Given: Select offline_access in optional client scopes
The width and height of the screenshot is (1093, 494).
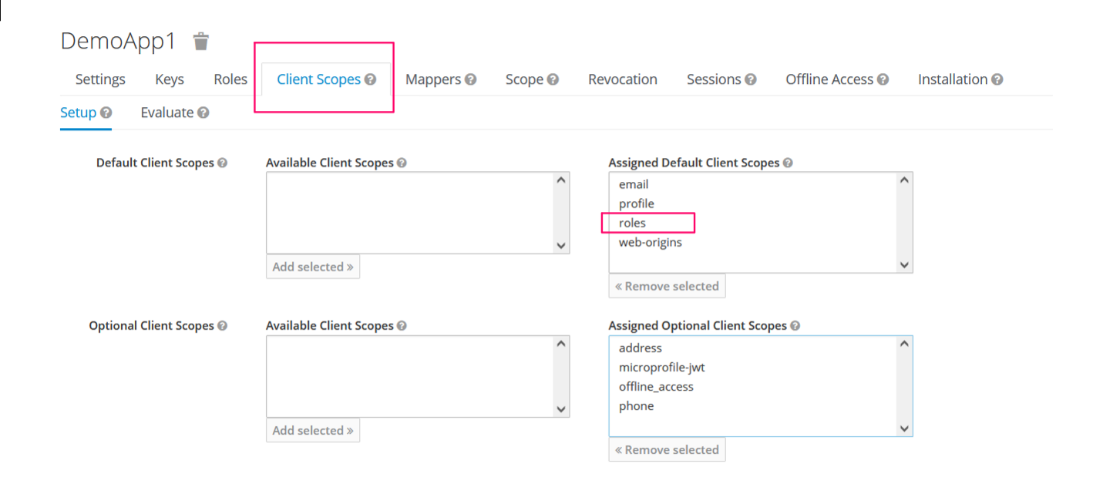Looking at the screenshot, I should (656, 387).
